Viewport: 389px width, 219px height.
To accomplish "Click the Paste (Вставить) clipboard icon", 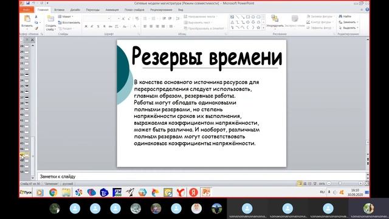I will [x=27, y=19].
